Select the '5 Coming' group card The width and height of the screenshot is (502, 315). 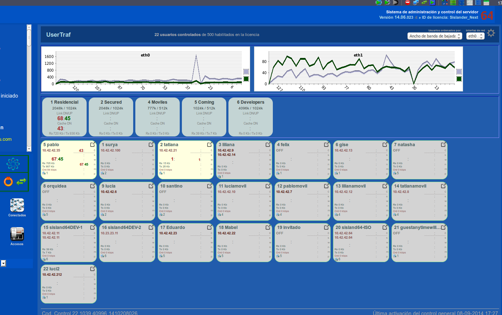pyautogui.click(x=204, y=117)
